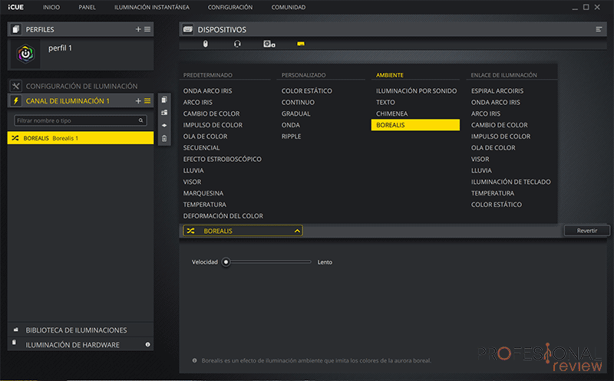Choose Lluvia under Enlace de Iluminación
614x381 pixels.
coord(481,170)
